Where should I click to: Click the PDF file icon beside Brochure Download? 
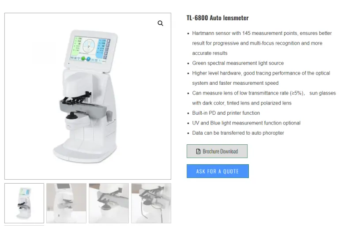(198, 151)
